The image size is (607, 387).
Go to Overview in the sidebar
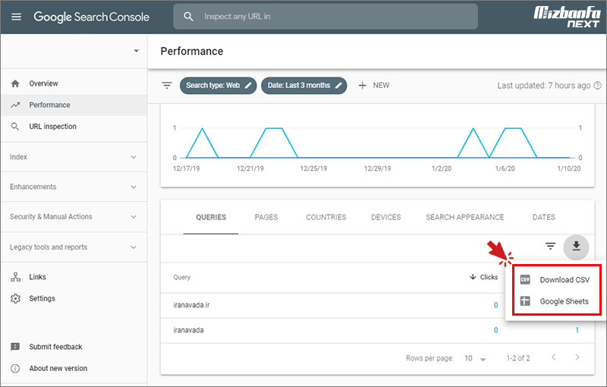pos(74,83)
